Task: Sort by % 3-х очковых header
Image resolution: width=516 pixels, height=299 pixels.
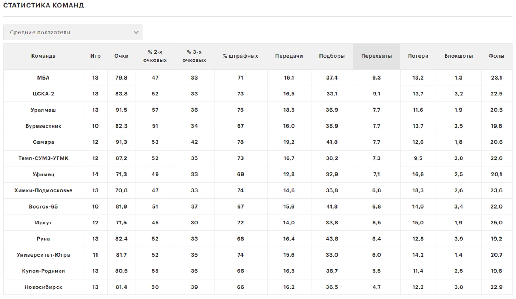Action: click(x=194, y=56)
